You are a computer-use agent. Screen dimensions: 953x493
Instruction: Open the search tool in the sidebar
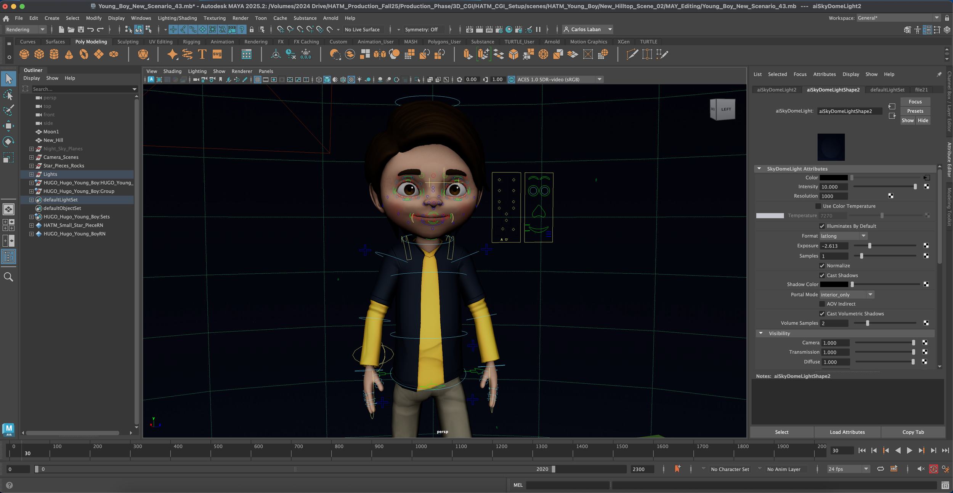pyautogui.click(x=8, y=277)
